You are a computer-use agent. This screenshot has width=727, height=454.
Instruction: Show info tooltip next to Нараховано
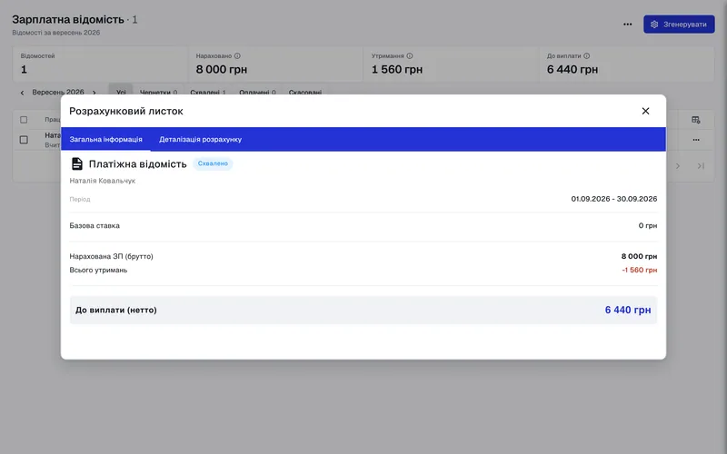tap(237, 56)
